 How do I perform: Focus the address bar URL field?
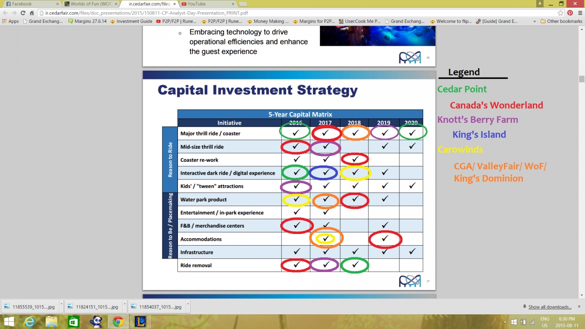(297, 13)
